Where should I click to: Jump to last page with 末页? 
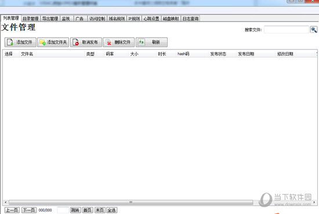point(100,210)
